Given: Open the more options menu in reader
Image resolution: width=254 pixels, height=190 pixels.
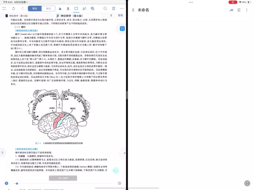Looking at the screenshot, I should (x=122, y=9).
